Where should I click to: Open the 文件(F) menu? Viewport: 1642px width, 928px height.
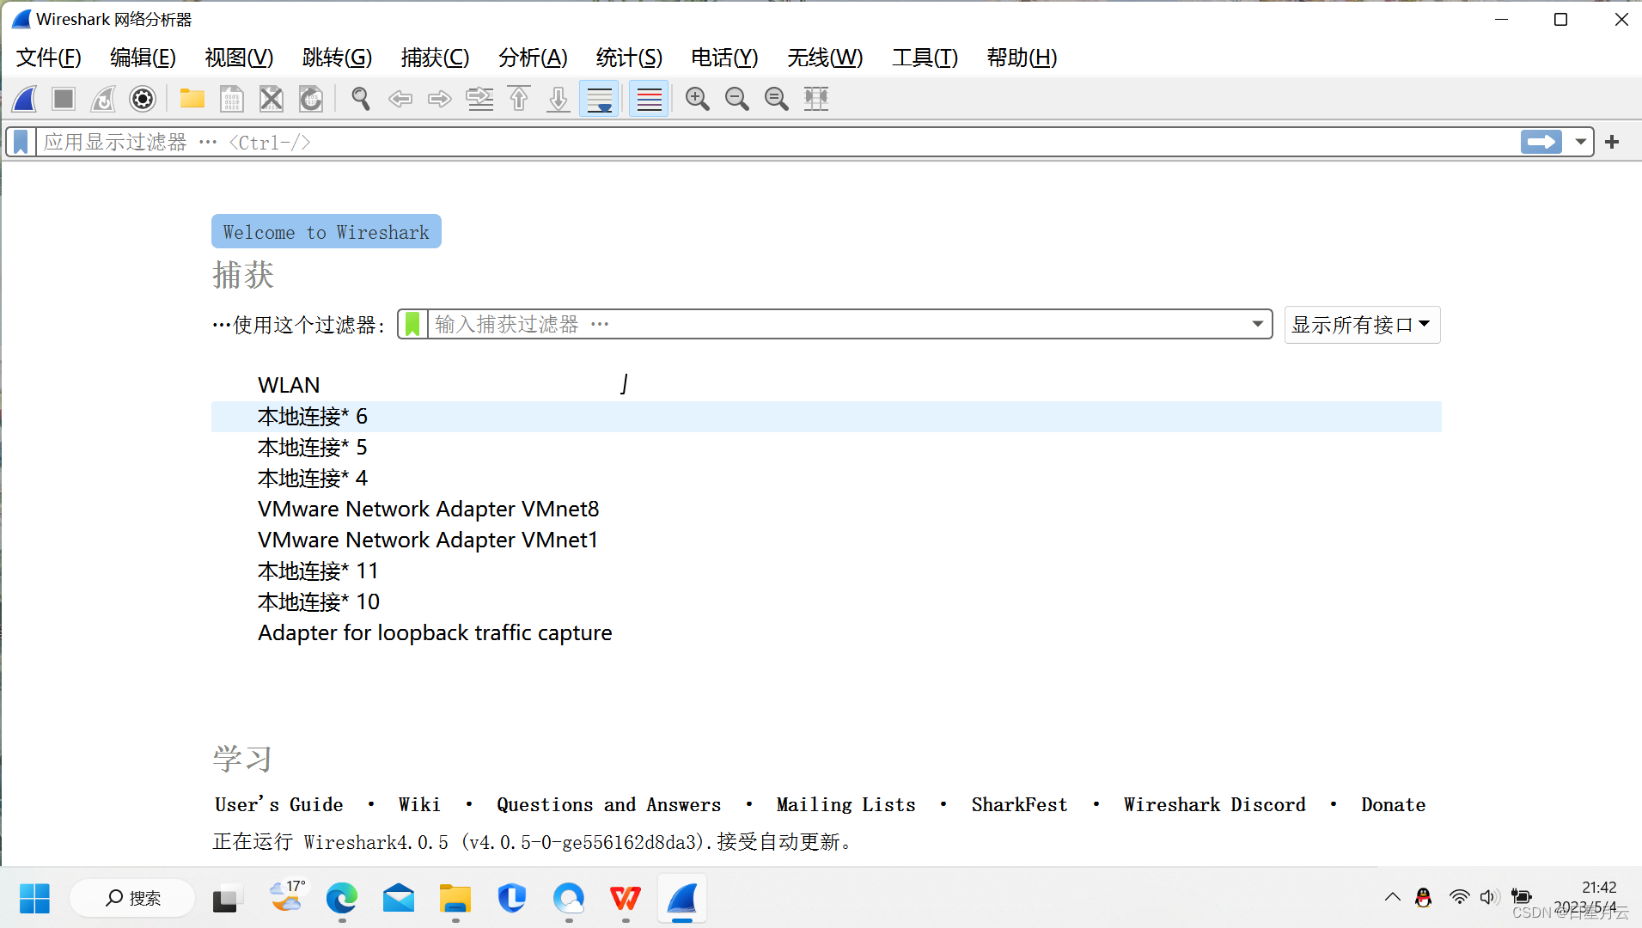tap(49, 58)
